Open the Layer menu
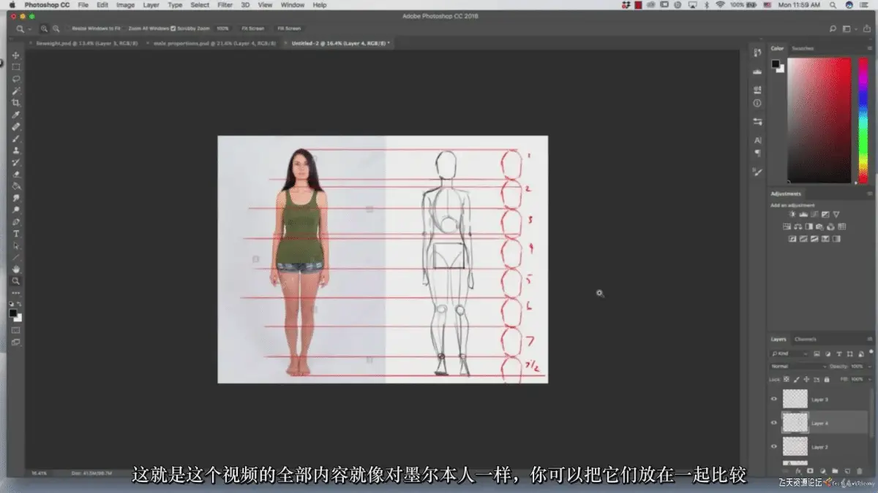878x493 pixels. coord(151,4)
